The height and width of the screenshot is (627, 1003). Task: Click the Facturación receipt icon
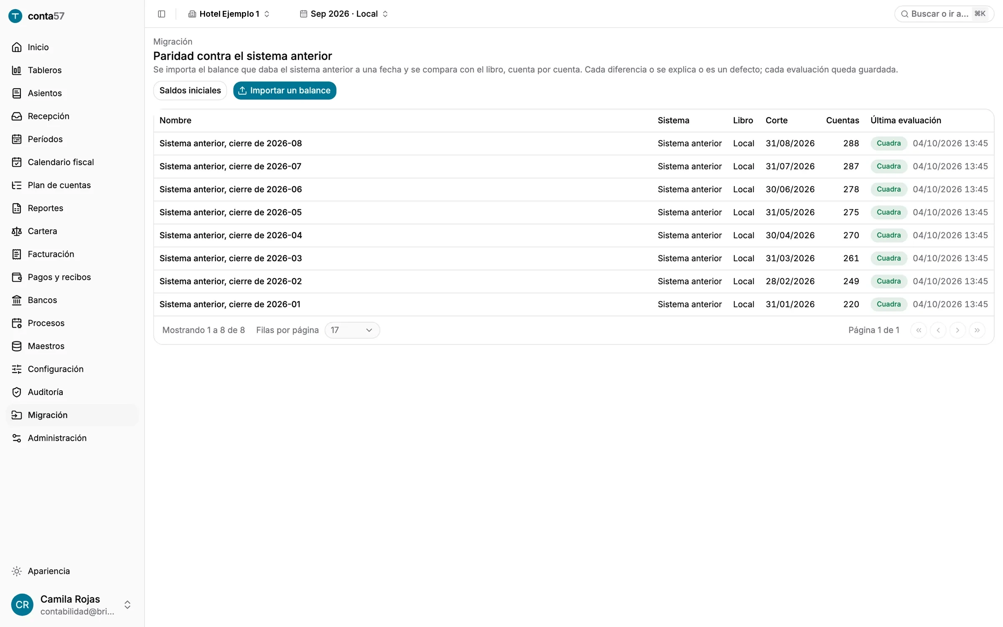coord(17,254)
